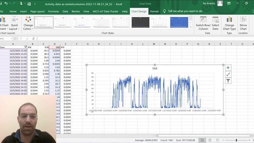
Task: Expand the Chart Styles gallery More arrow
Action: click(x=190, y=27)
